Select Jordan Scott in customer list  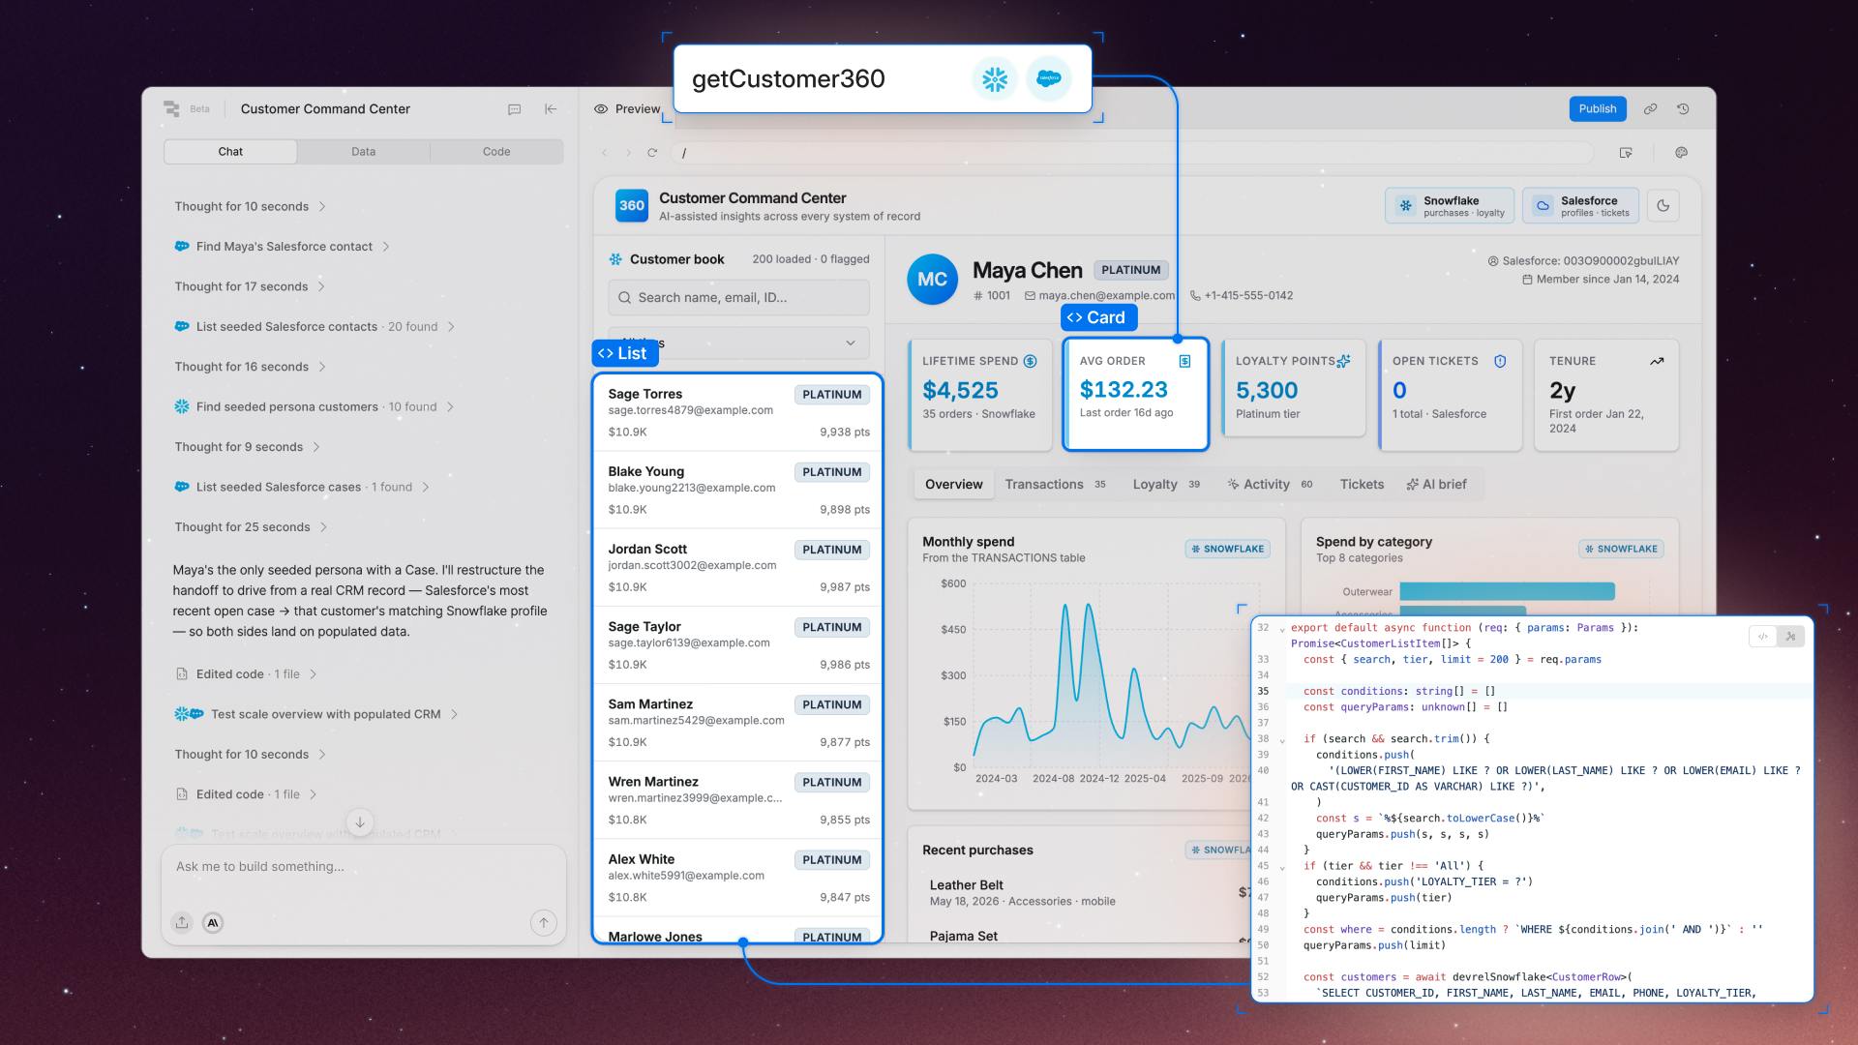click(x=738, y=568)
